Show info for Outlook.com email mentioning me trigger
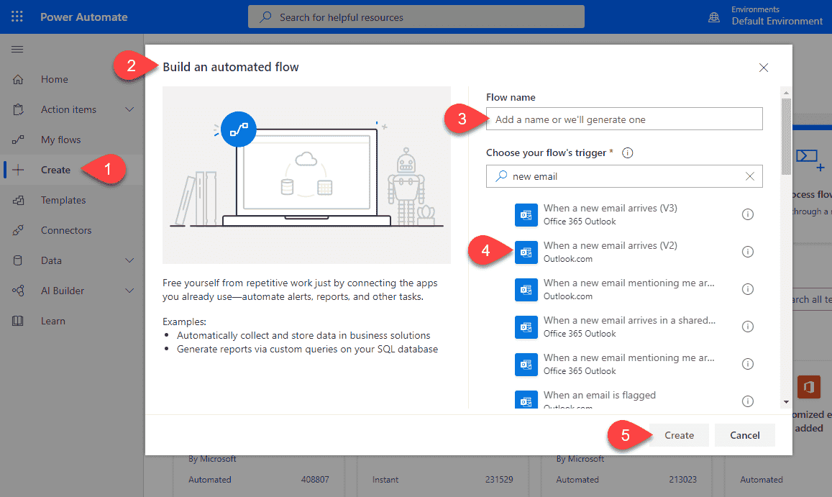Image resolution: width=832 pixels, height=497 pixels. pos(748,289)
